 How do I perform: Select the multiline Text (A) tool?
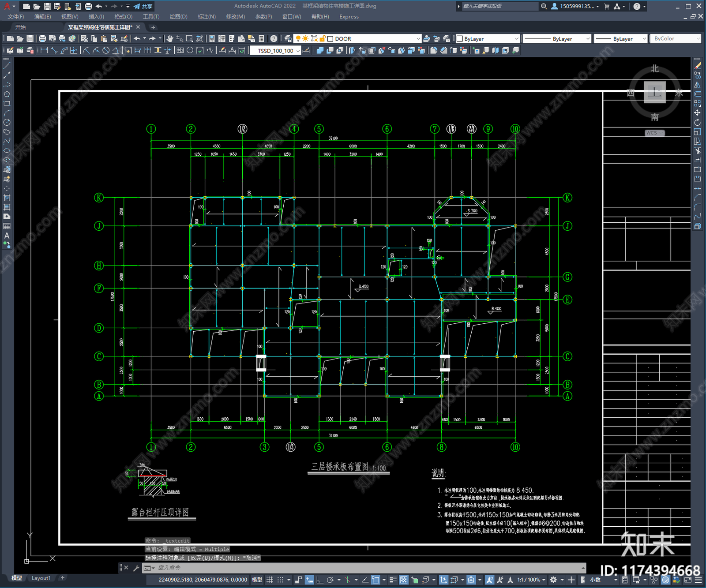7,236
